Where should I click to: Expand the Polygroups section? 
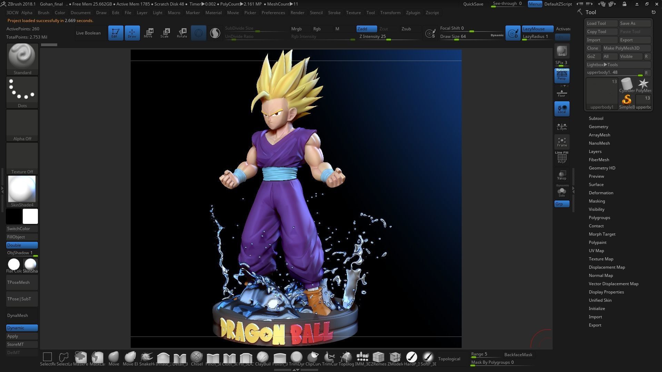tap(599, 218)
